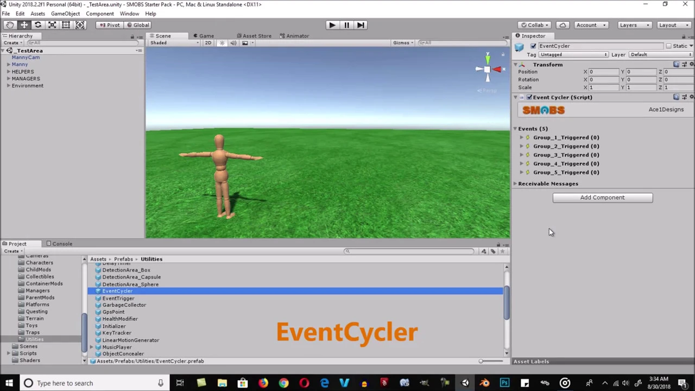Open the Component menu
The image size is (695, 391).
(x=100, y=14)
